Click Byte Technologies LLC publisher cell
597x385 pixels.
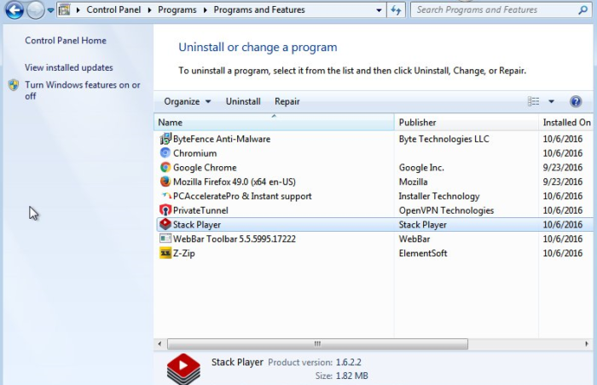coord(444,139)
